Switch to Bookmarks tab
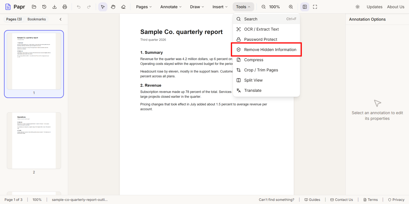The image size is (409, 204). coord(37,19)
